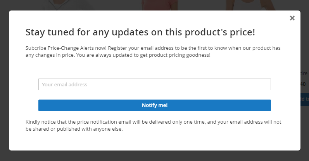Click the partially visible price ending 40
This screenshot has width=309, height=161.
303,84
